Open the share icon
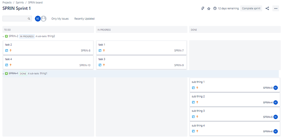282x138 pixels. [267, 8]
